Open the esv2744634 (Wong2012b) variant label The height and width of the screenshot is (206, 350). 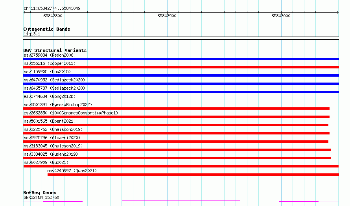pyautogui.click(x=50, y=96)
